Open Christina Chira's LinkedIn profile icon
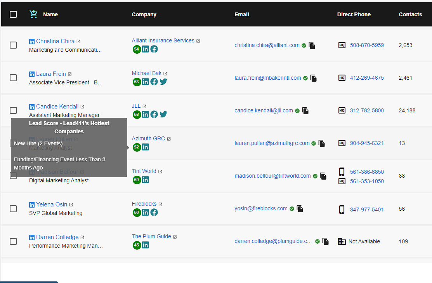432x283 pixels. (x=32, y=42)
